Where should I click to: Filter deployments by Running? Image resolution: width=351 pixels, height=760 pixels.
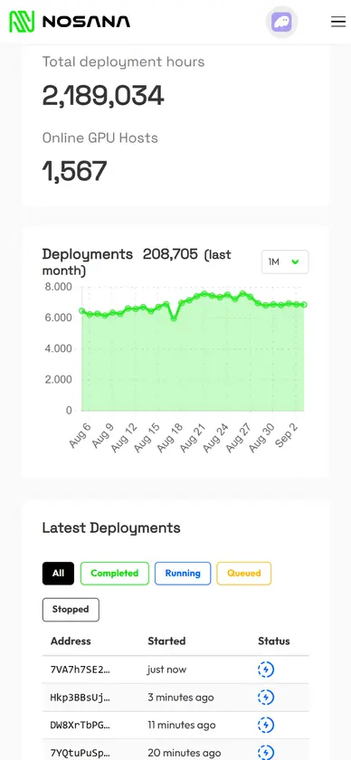point(183,574)
